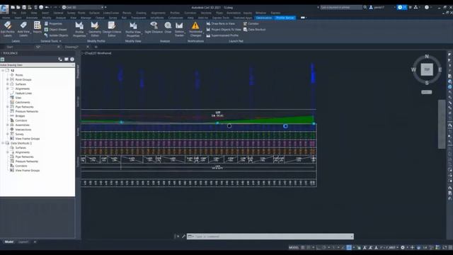Click the keyword search box

pos(341,7)
